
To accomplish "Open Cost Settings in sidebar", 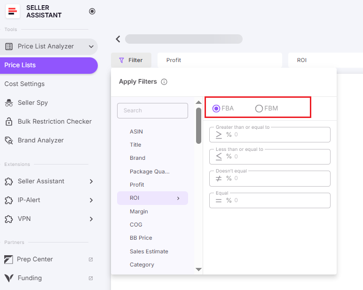I will (24, 84).
